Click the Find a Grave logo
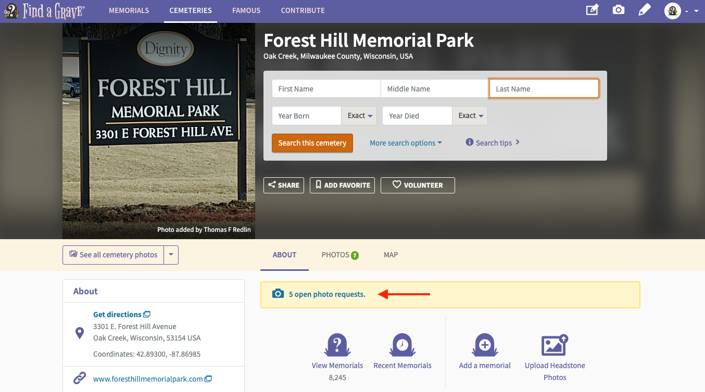This screenshot has width=705, height=392. click(x=44, y=10)
